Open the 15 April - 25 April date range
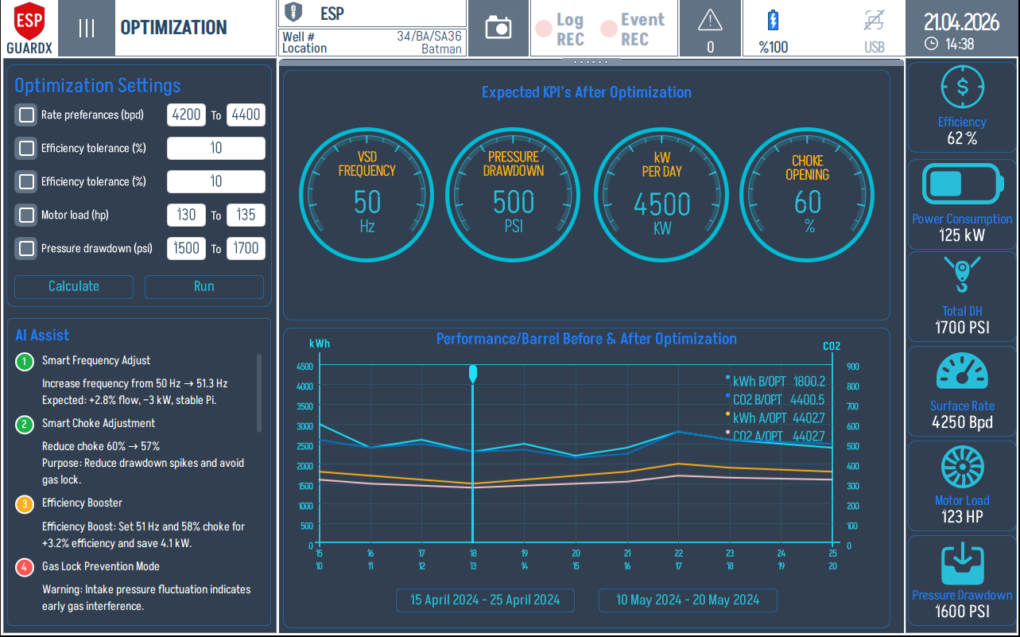The height and width of the screenshot is (637, 1020). (485, 600)
